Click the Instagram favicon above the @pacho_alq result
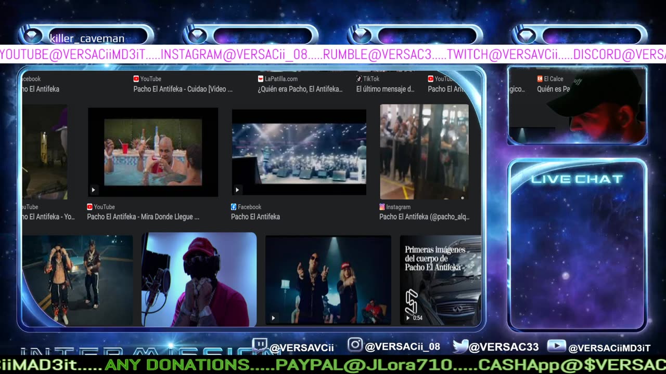This screenshot has width=666, height=374. (382, 207)
